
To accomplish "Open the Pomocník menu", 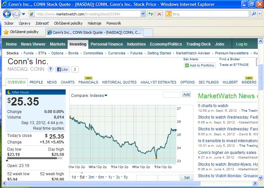I will (114, 23).
